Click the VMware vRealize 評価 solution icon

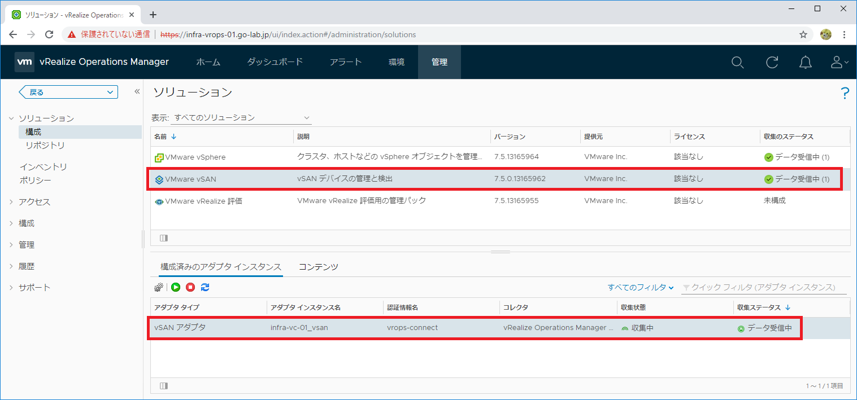[159, 201]
